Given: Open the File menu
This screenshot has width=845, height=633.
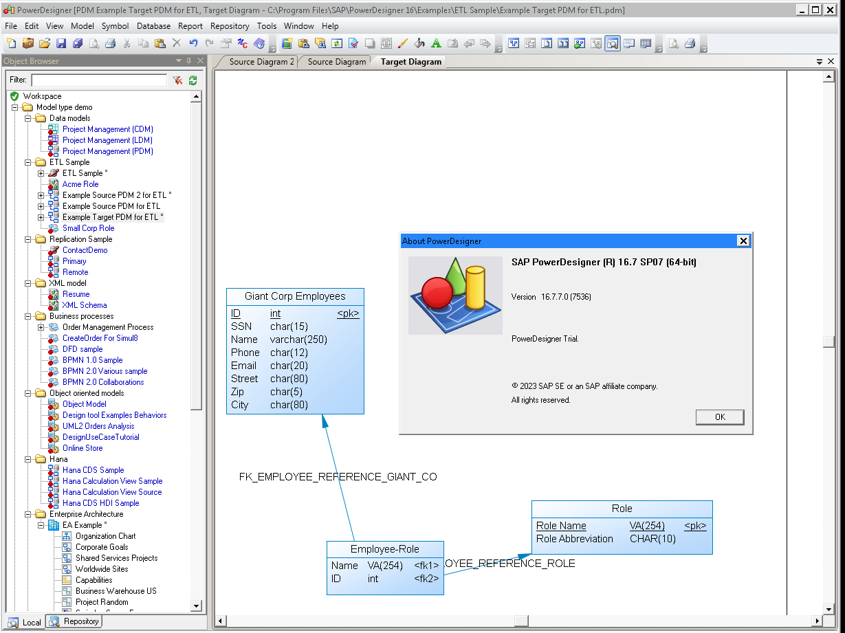Looking at the screenshot, I should (11, 26).
